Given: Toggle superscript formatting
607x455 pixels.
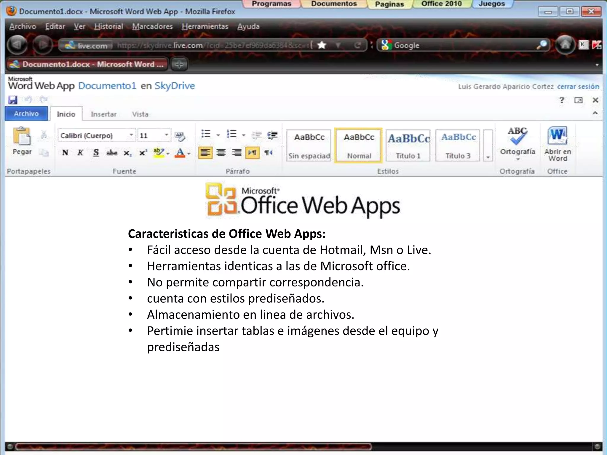Looking at the screenshot, I should 143,153.
